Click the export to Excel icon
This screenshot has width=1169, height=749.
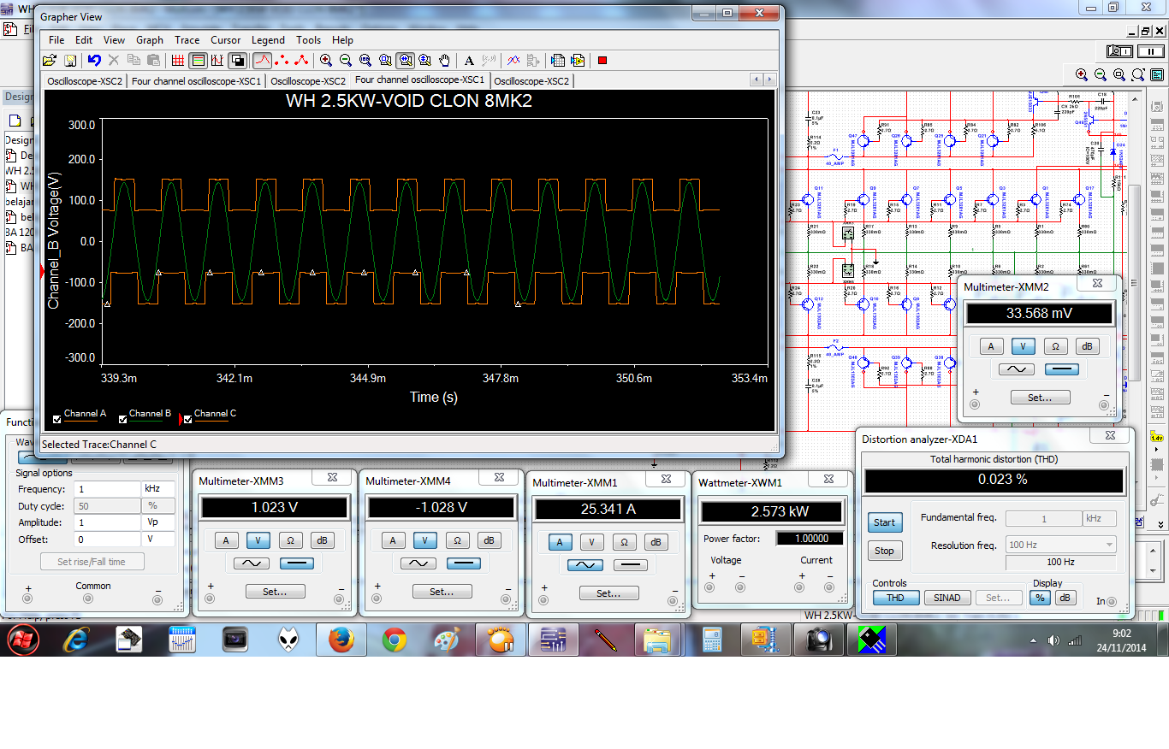pos(558,60)
